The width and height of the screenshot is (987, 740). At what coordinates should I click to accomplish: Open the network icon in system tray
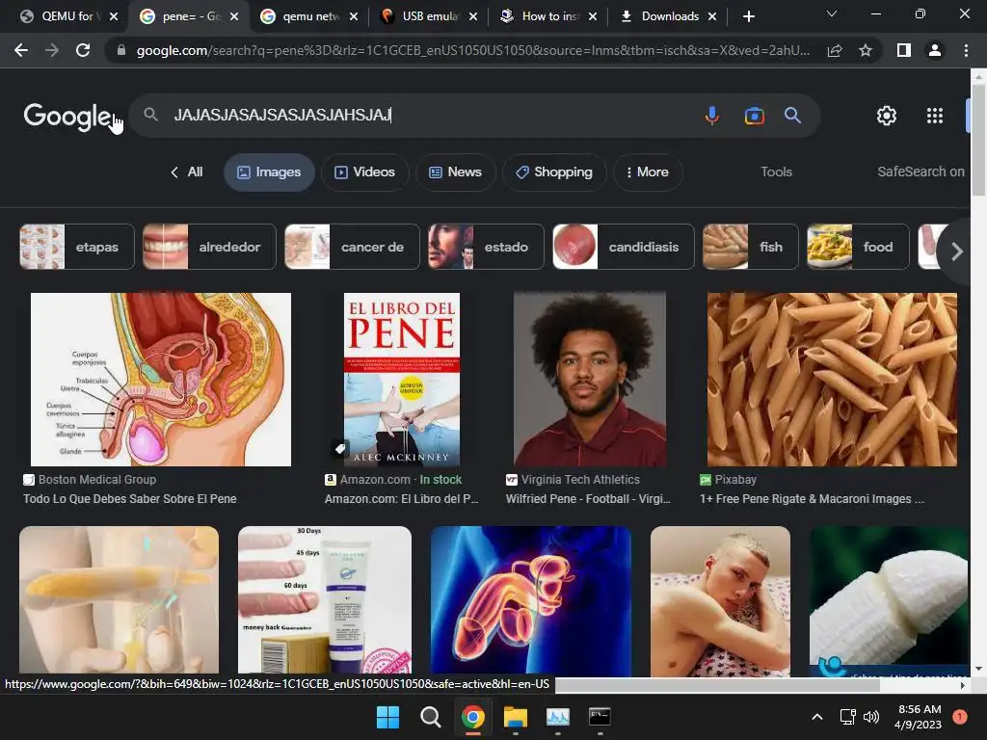[848, 717]
